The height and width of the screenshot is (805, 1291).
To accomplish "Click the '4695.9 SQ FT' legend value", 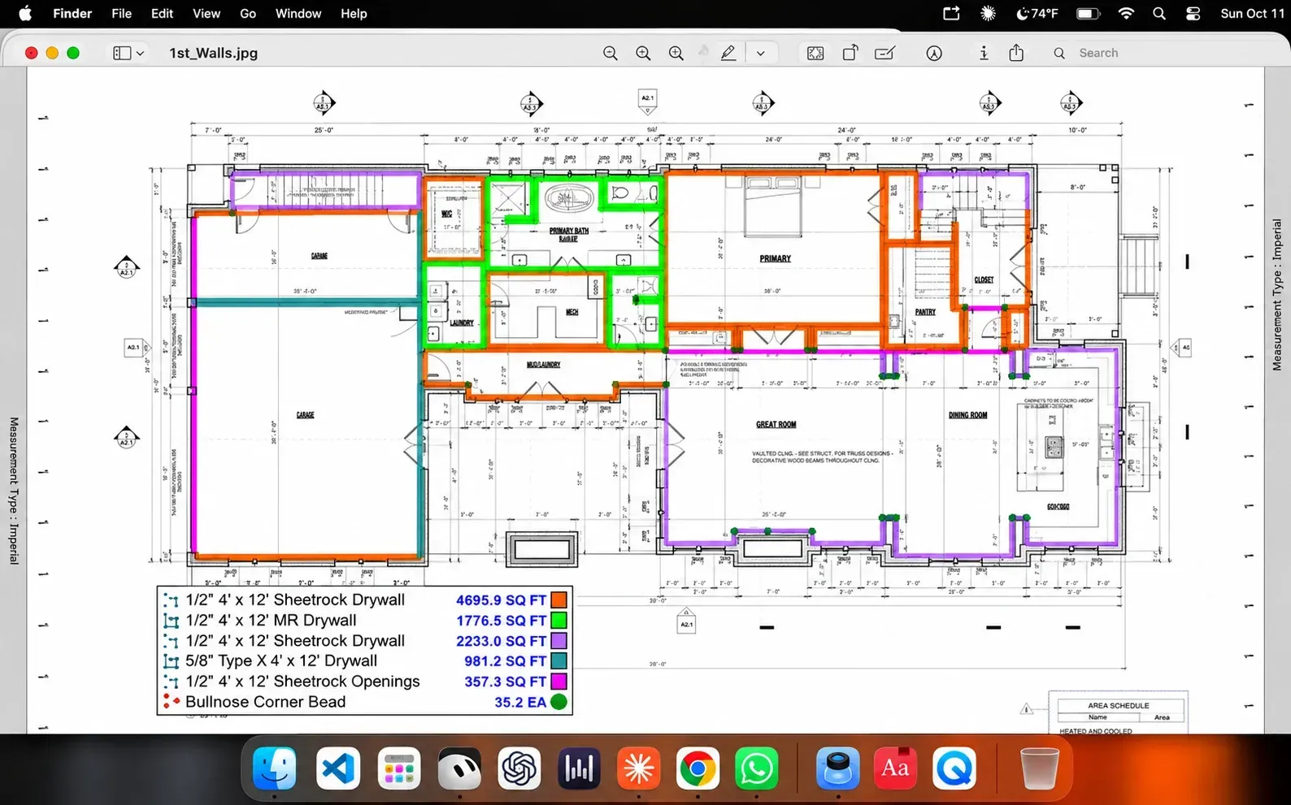I will [501, 600].
